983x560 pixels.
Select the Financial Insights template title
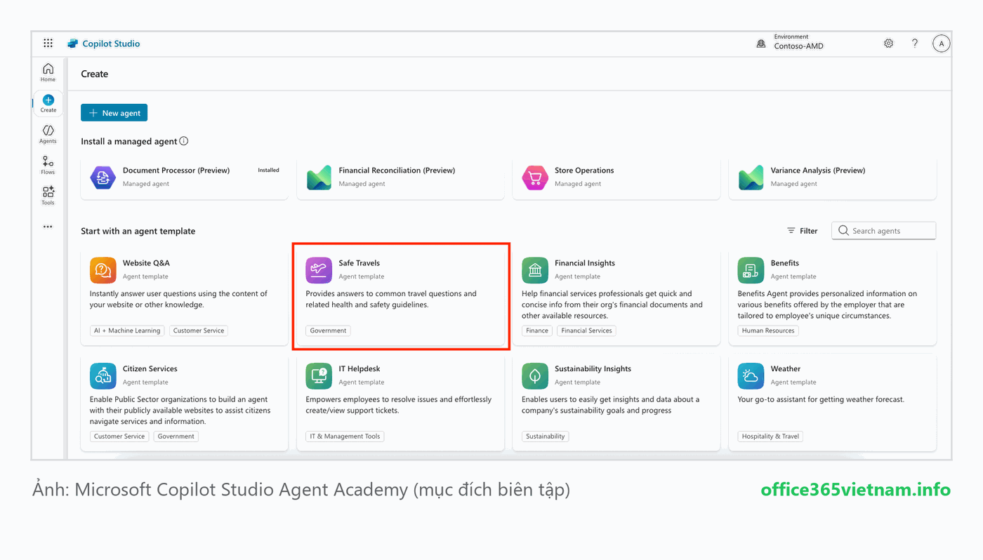(585, 263)
